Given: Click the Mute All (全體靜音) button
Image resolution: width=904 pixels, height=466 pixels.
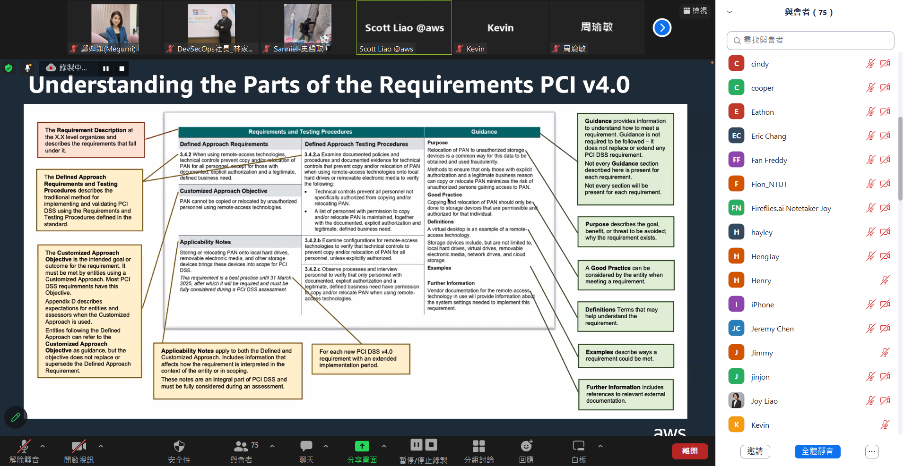Looking at the screenshot, I should (x=817, y=451).
